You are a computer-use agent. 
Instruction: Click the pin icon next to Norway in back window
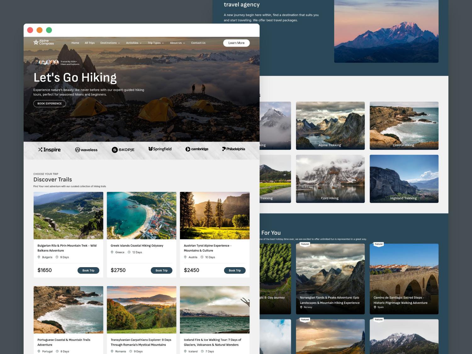point(301,307)
